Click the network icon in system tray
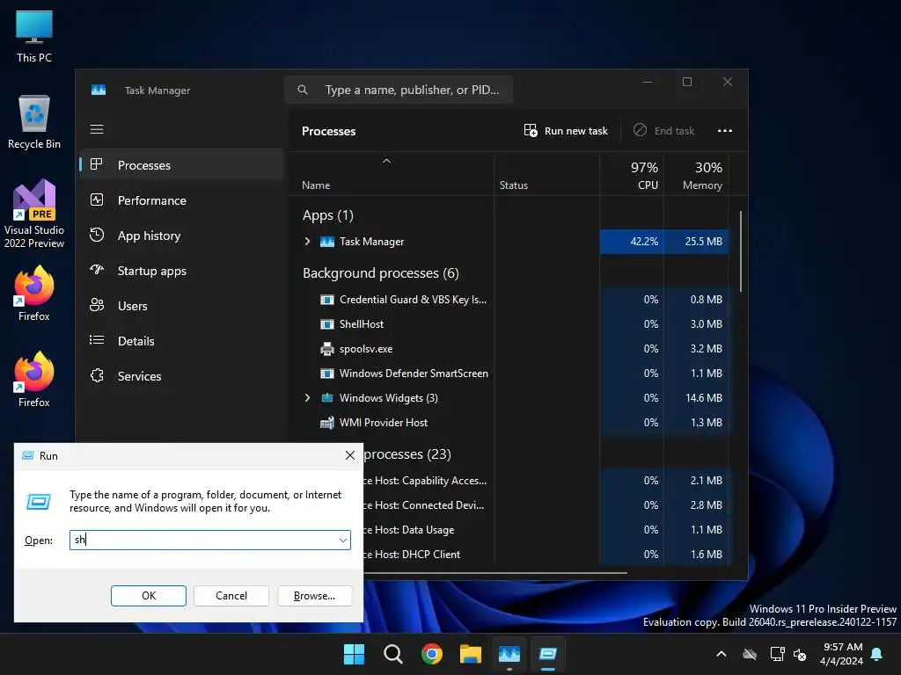 click(x=778, y=654)
